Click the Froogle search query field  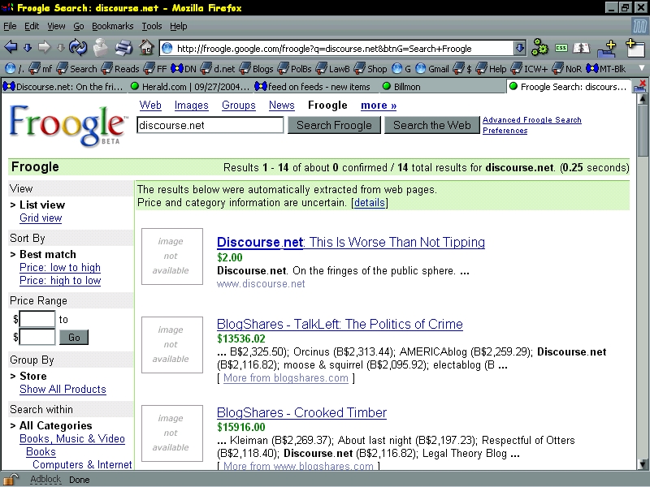click(210, 125)
